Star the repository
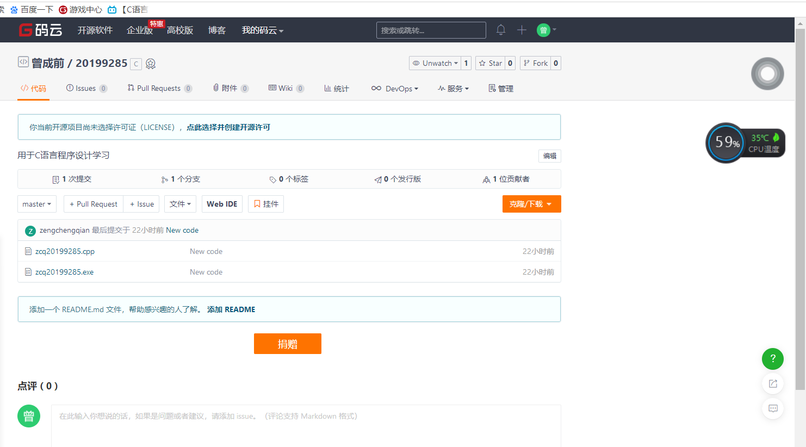806x447 pixels. tap(490, 63)
